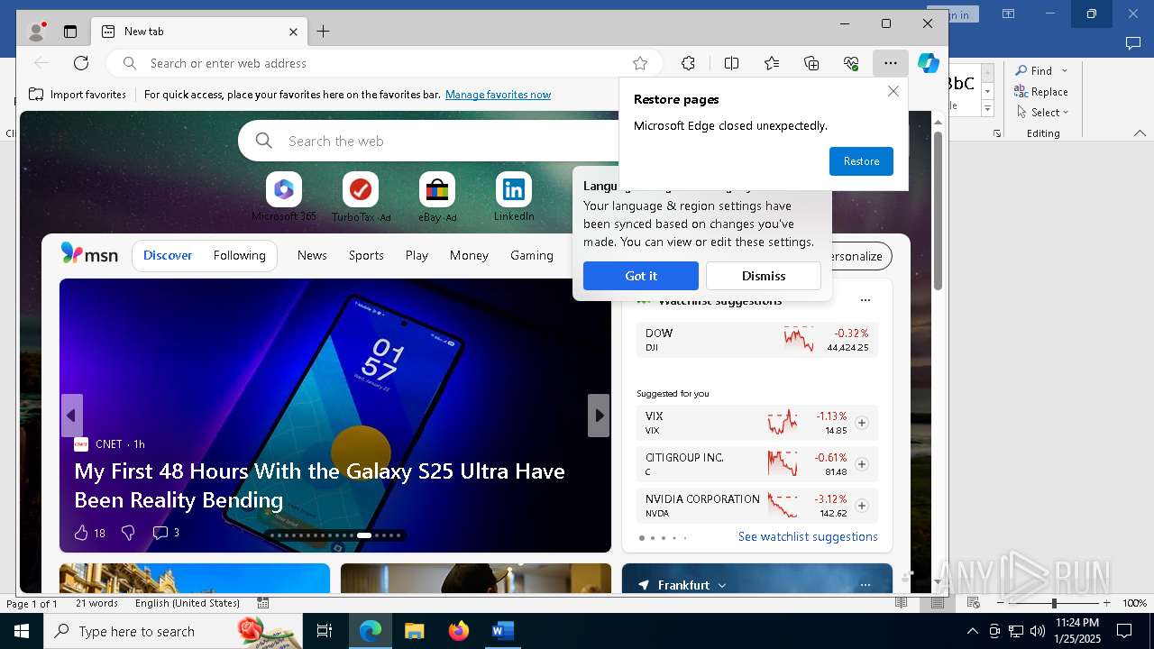This screenshot has height=649, width=1154.
Task: Open the Copilot sidebar icon
Action: pos(929,63)
